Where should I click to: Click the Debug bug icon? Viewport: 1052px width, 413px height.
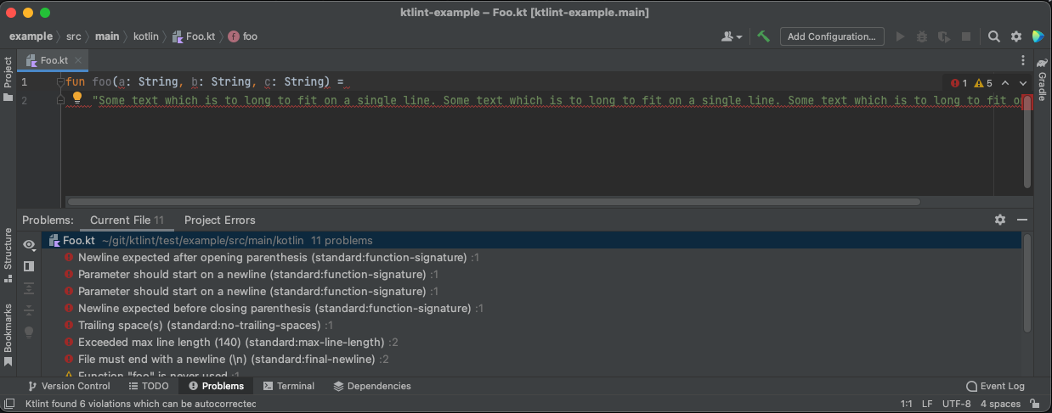[x=923, y=36]
